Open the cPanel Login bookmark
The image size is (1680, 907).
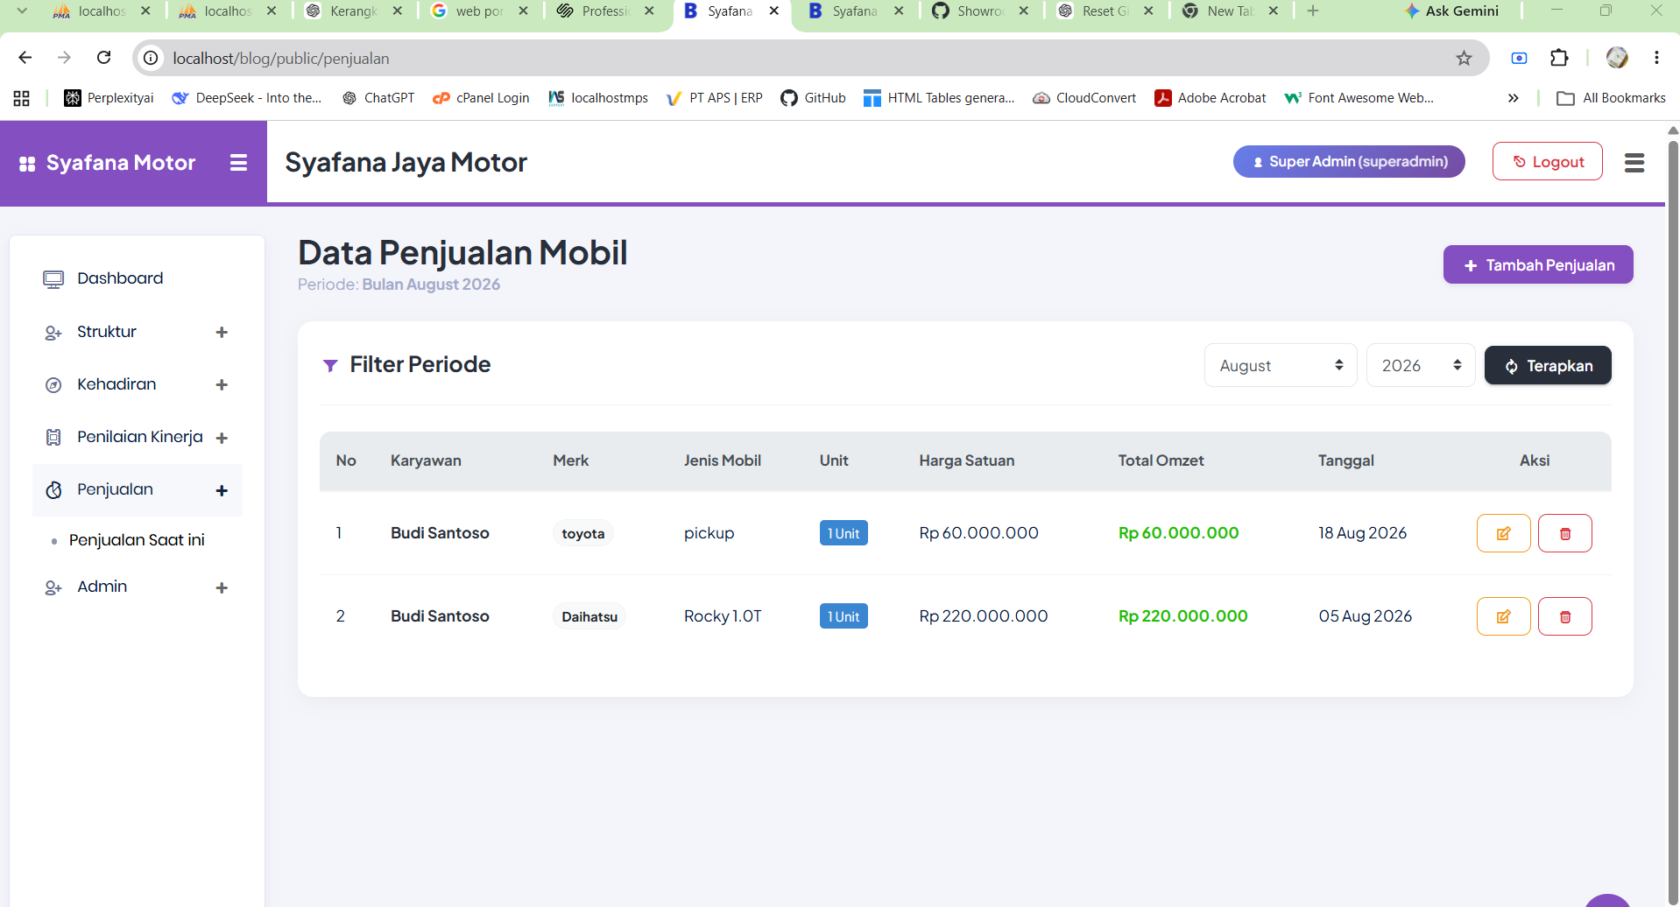click(x=481, y=98)
